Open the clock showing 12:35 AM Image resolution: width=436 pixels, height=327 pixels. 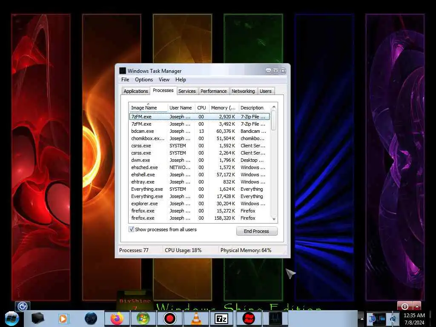pyautogui.click(x=414, y=318)
